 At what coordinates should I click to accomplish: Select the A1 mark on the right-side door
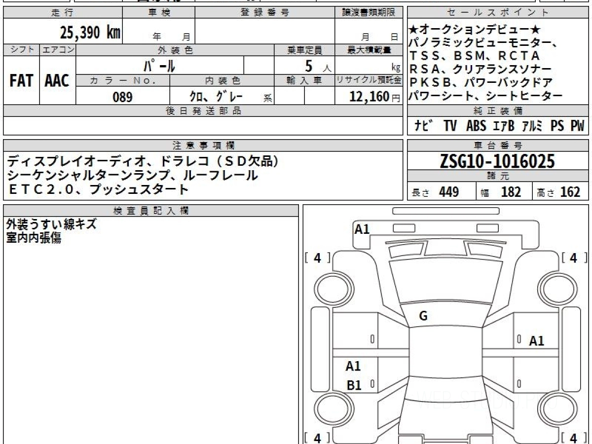coord(536,340)
